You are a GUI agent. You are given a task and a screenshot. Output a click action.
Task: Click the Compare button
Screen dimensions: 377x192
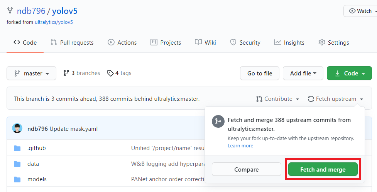click(x=246, y=169)
